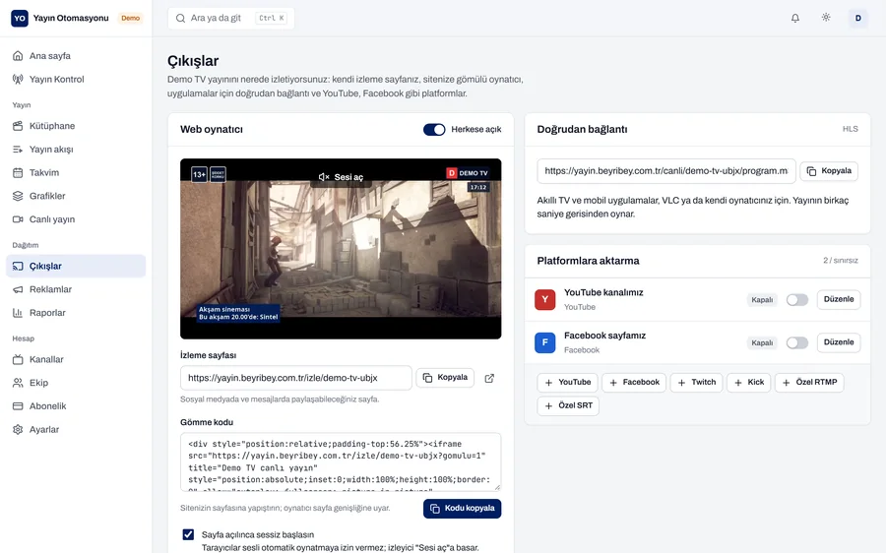The image size is (886, 553).
Task: Unmute with the Sesi aç speaker icon
Action: click(324, 177)
